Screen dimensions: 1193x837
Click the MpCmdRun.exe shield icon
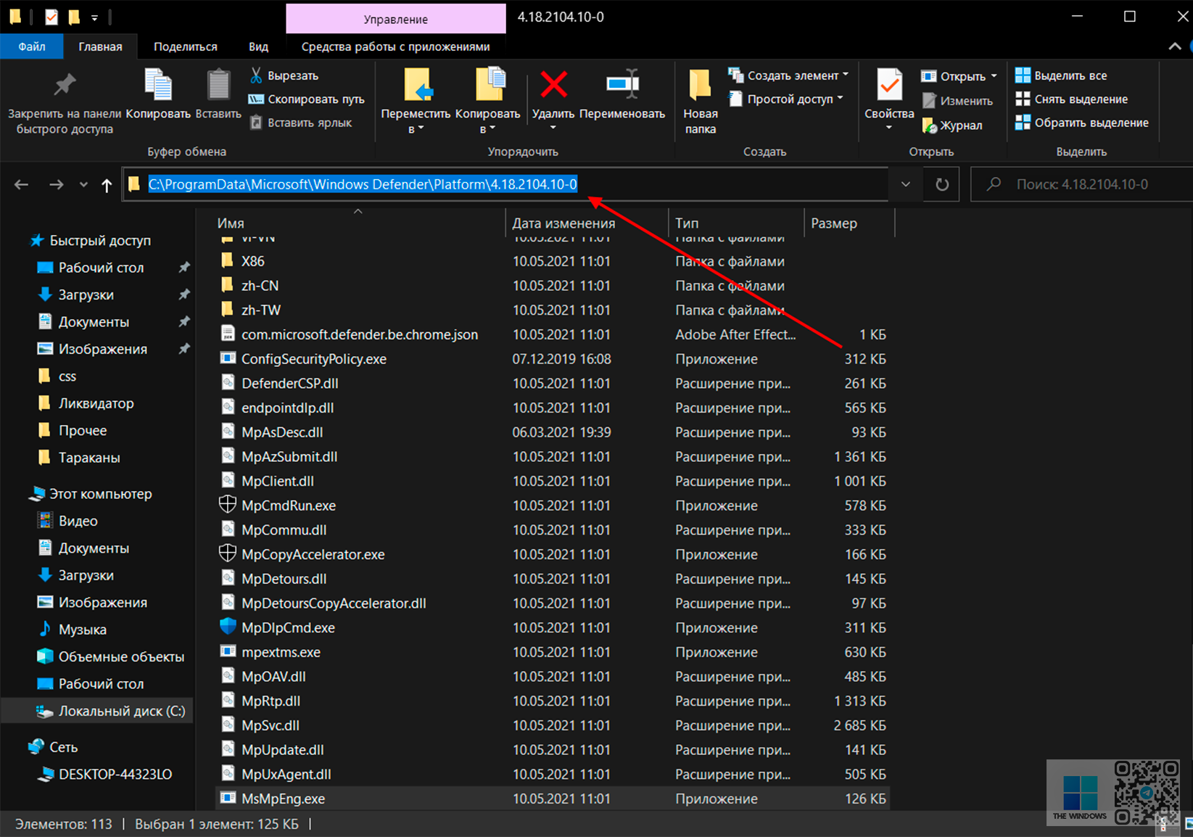point(228,505)
